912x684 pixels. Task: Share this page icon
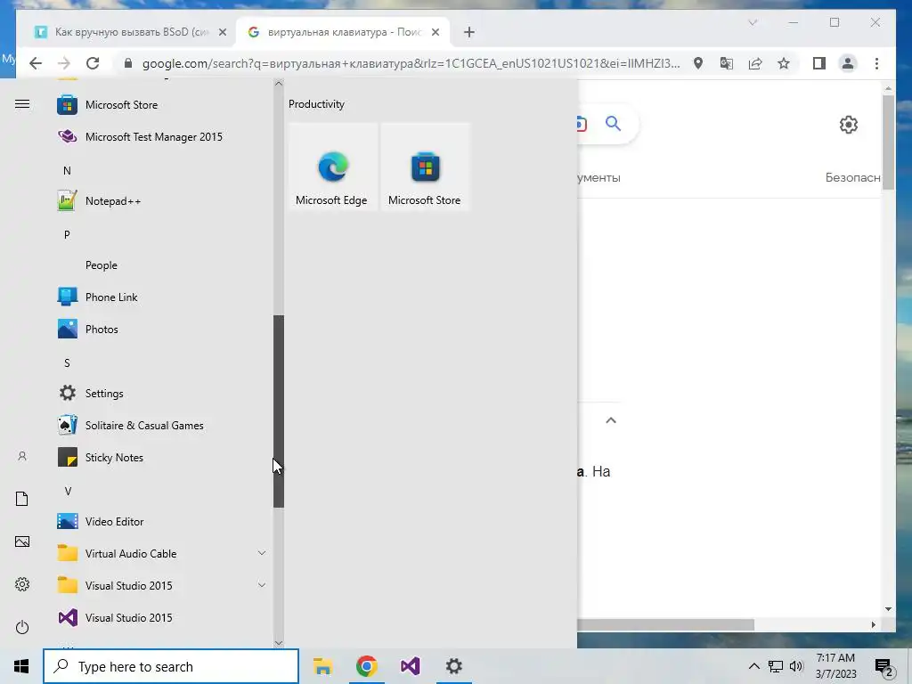[x=755, y=63]
